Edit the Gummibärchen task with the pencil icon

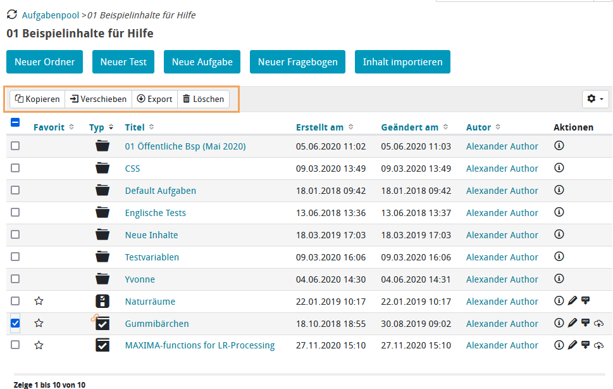[573, 323]
